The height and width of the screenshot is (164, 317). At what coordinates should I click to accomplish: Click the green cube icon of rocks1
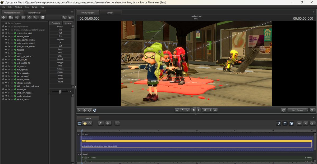point(15,53)
